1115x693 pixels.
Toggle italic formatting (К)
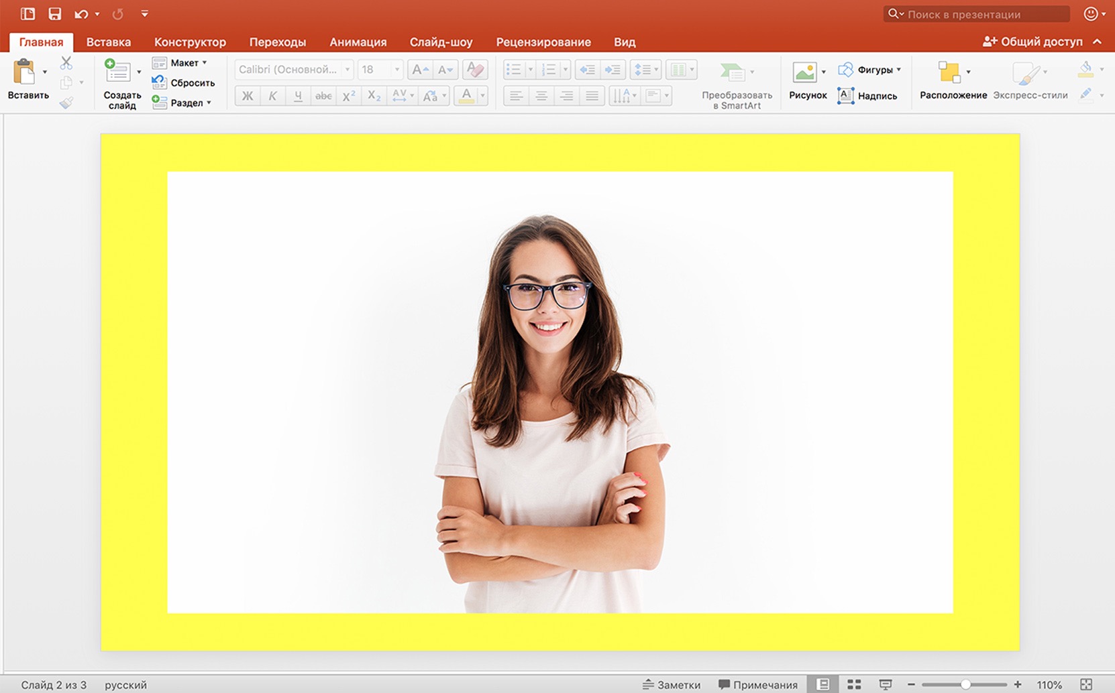point(272,96)
